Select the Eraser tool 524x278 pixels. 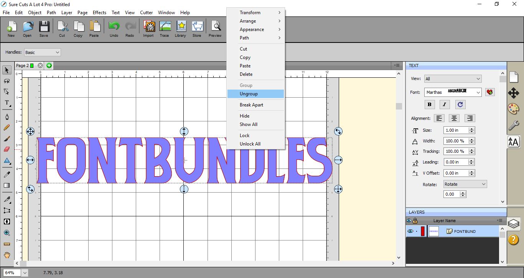coord(7,149)
